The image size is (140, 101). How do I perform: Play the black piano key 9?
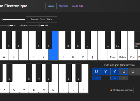click(68, 40)
